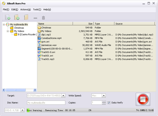This screenshot has width=158, height=116.
Task: Collapse the My multimedia life tree root
Action: (x=4, y=25)
